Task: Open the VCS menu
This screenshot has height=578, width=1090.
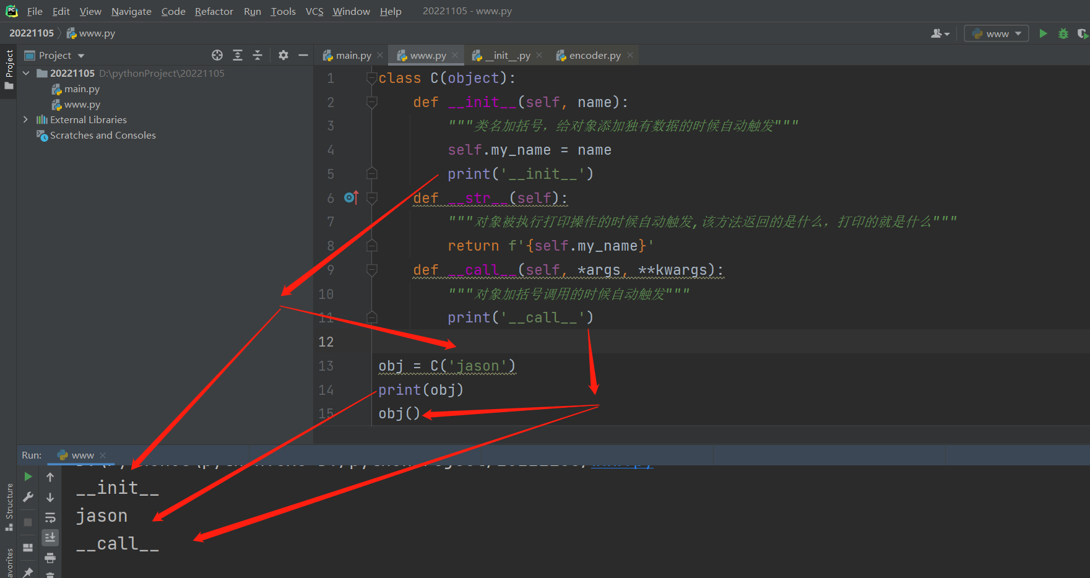Action: pyautogui.click(x=314, y=11)
